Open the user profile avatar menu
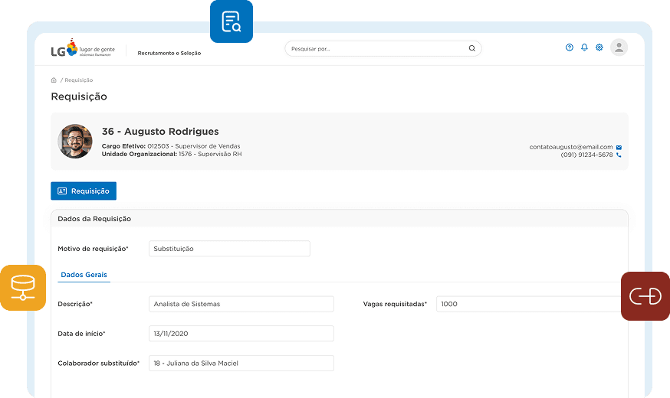 pyautogui.click(x=619, y=47)
